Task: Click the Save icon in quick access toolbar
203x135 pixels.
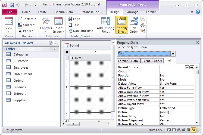Action: (12, 5)
